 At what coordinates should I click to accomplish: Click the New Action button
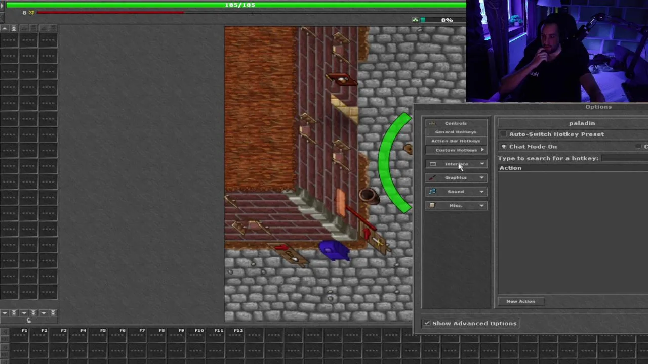(520, 301)
